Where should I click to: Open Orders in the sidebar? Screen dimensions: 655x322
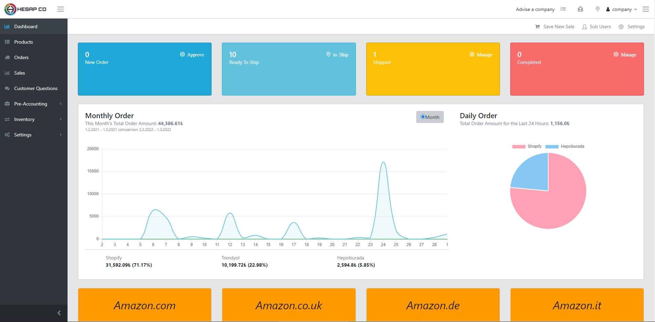tap(34, 57)
